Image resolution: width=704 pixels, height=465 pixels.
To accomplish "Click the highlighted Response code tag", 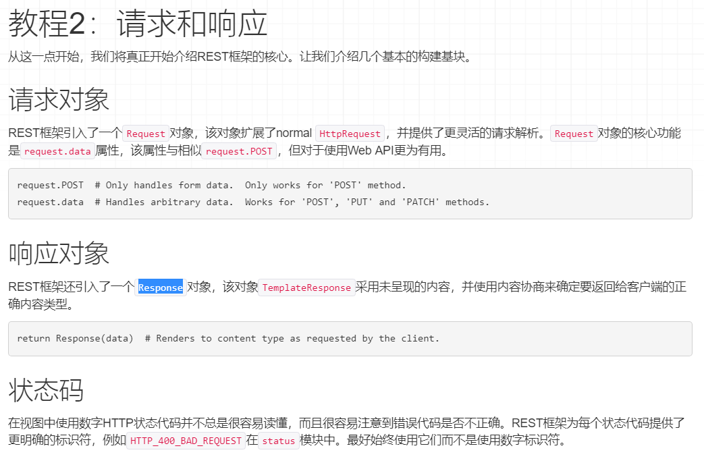I will (160, 288).
